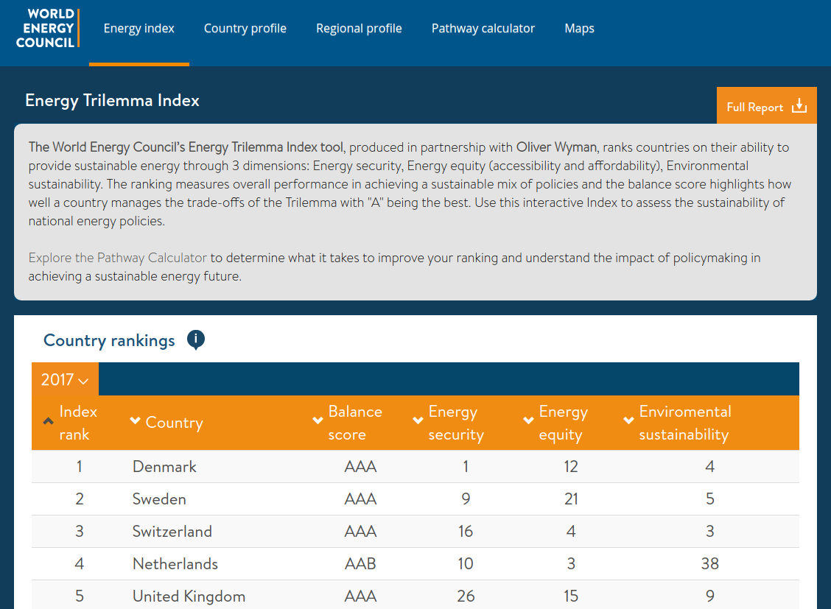Click Netherlands' sustainability value 38
The image size is (831, 609).
click(x=709, y=563)
